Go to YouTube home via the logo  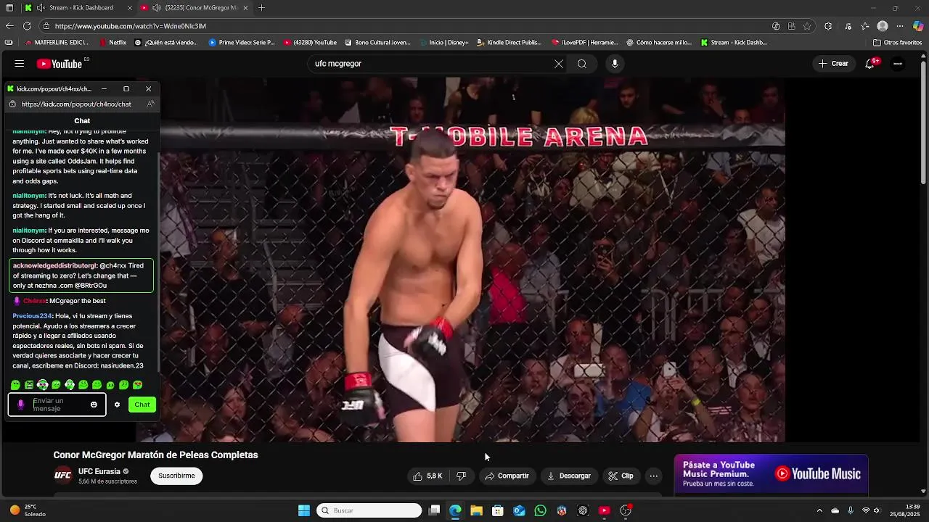(x=60, y=64)
